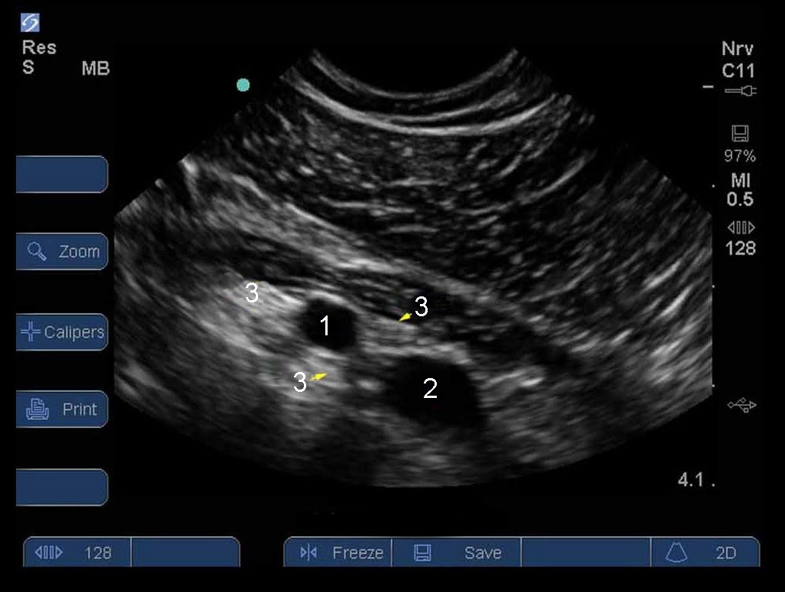Click the SonoSite logo icon

31,23
